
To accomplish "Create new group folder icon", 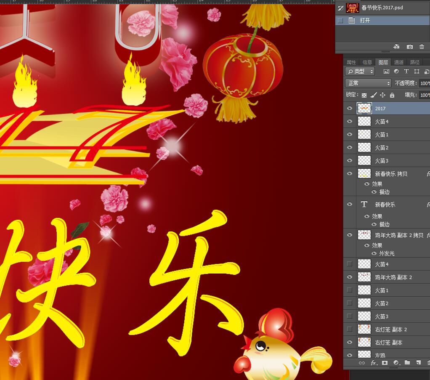I will pyautogui.click(x=407, y=363).
